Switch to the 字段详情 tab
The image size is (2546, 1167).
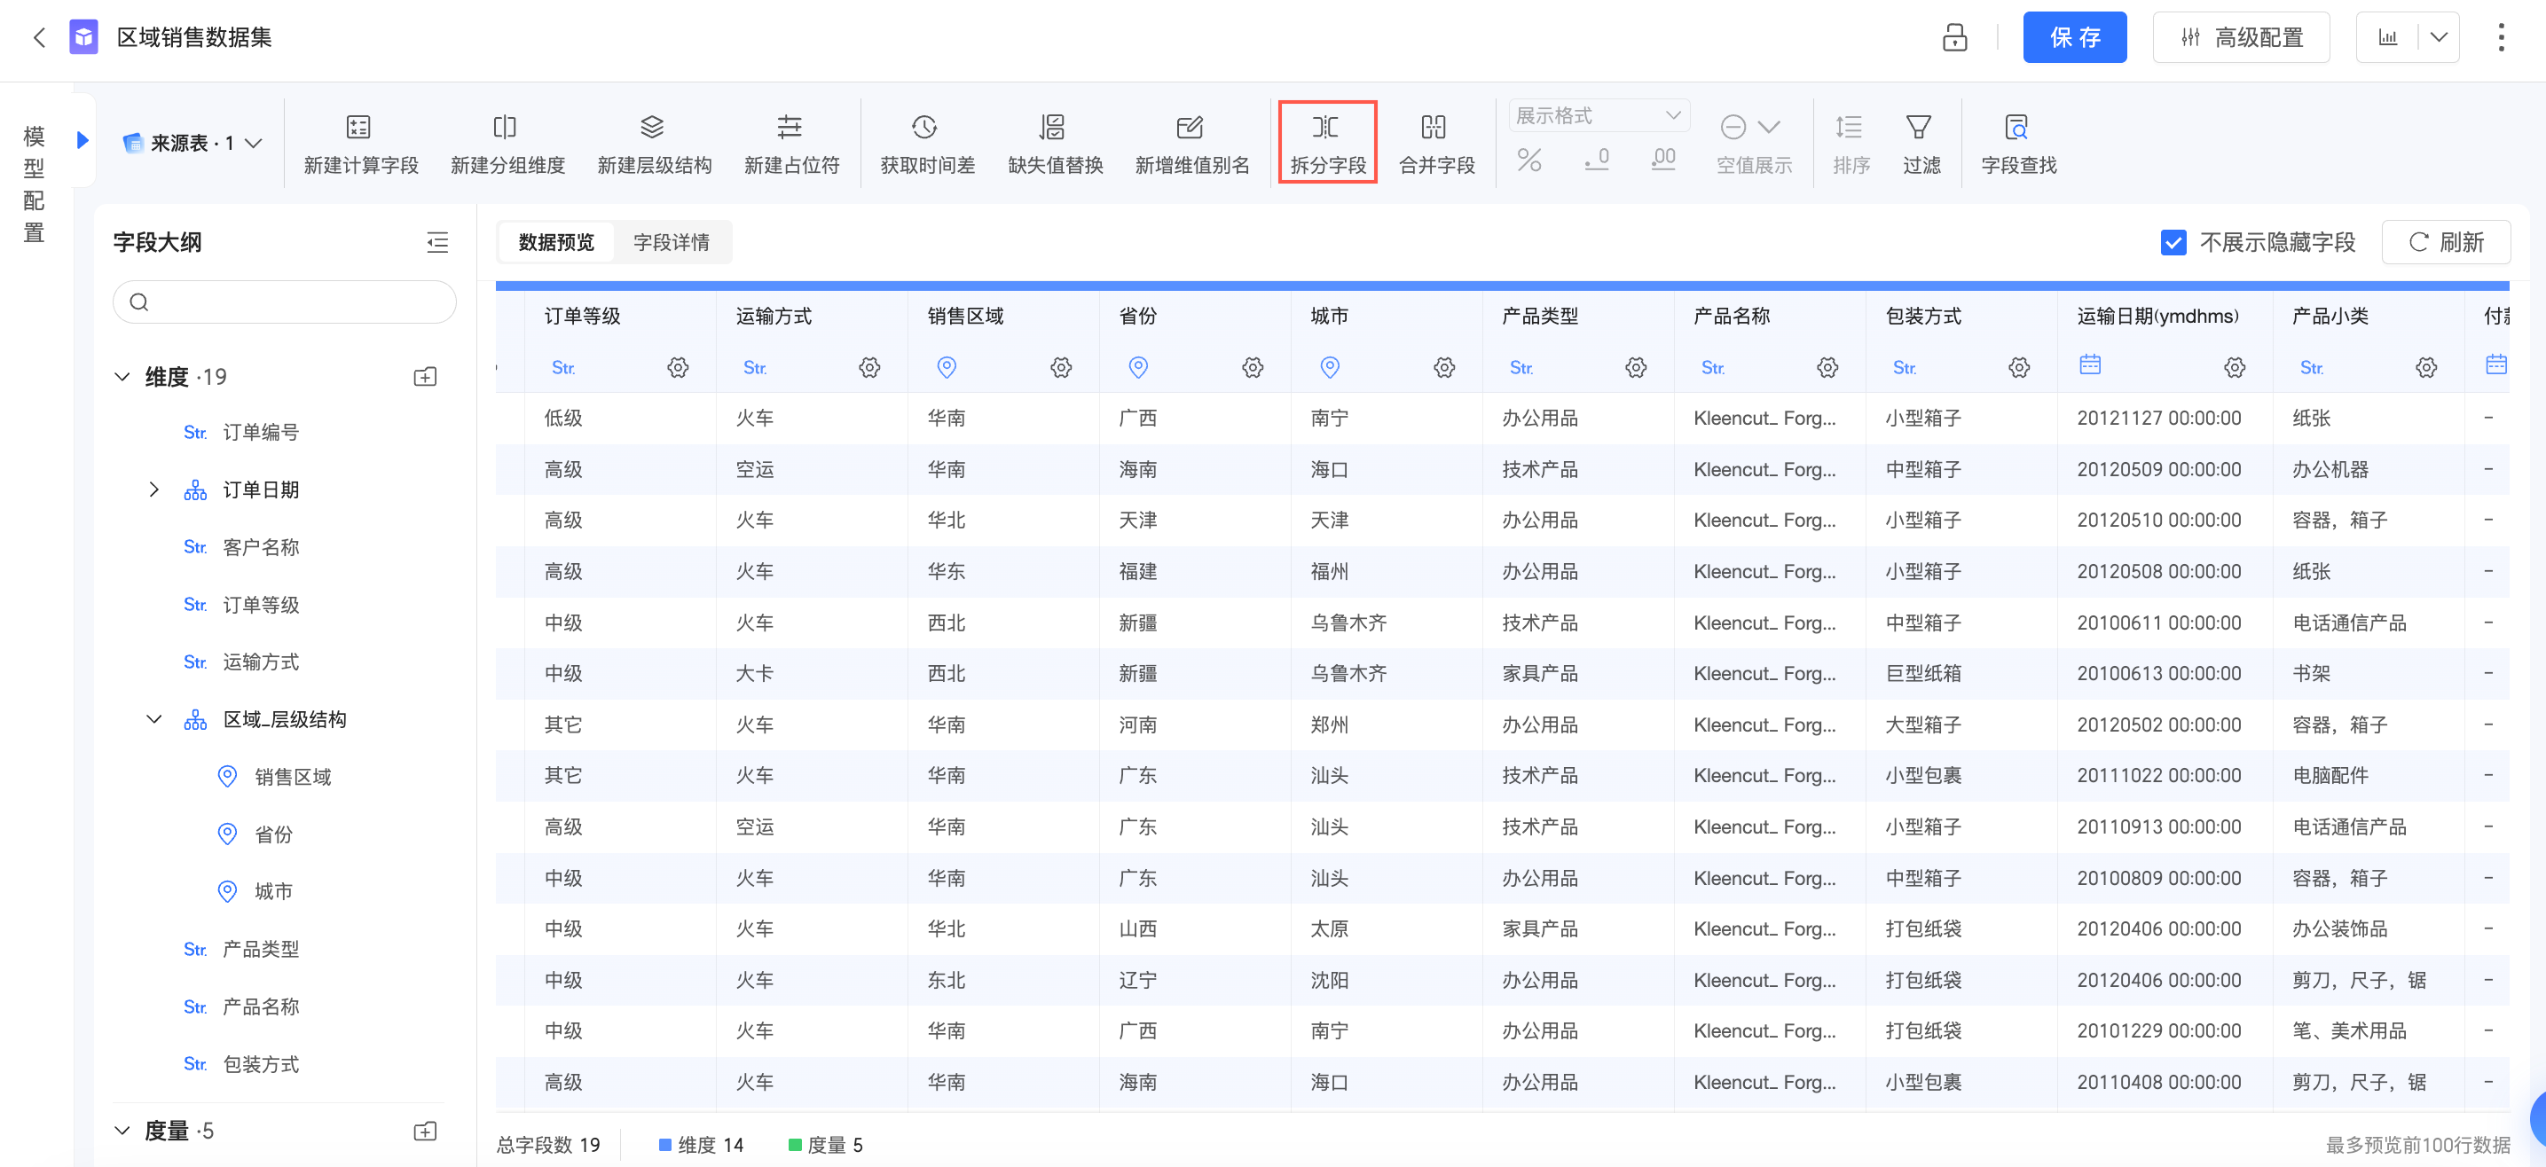click(x=671, y=243)
